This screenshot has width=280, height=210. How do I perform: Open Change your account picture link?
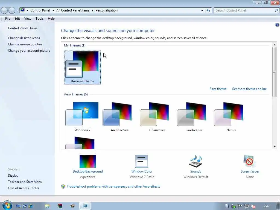(x=29, y=51)
